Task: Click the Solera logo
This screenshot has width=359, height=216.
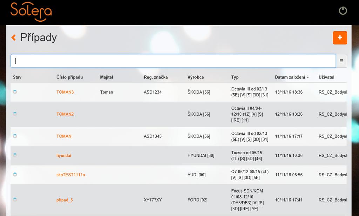Action: click(31, 12)
